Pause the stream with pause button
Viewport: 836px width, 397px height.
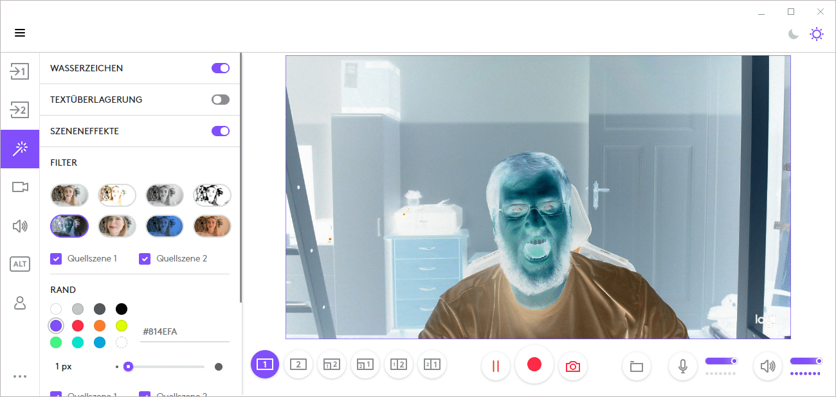pyautogui.click(x=495, y=366)
